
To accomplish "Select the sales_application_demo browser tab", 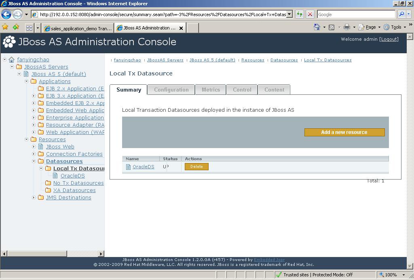I will coord(78,28).
